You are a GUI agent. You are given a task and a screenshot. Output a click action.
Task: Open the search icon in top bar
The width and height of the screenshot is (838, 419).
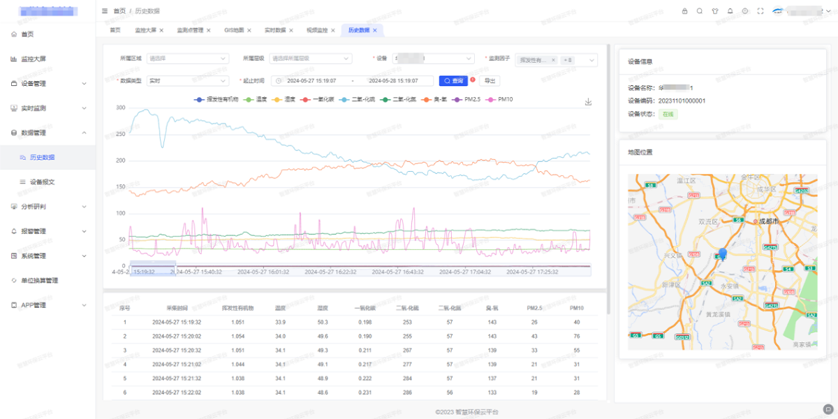click(700, 11)
